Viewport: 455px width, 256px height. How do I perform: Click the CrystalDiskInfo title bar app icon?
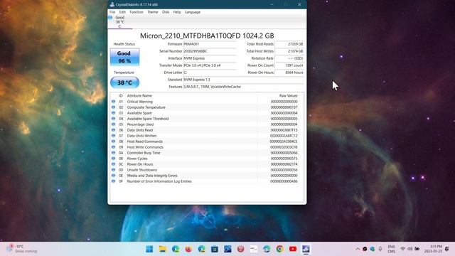[x=112, y=4]
